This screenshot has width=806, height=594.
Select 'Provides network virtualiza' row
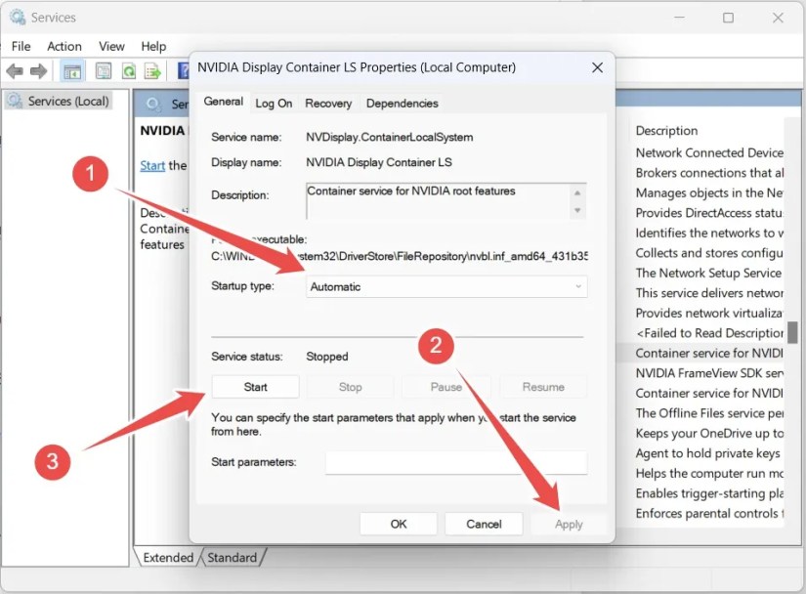(709, 313)
